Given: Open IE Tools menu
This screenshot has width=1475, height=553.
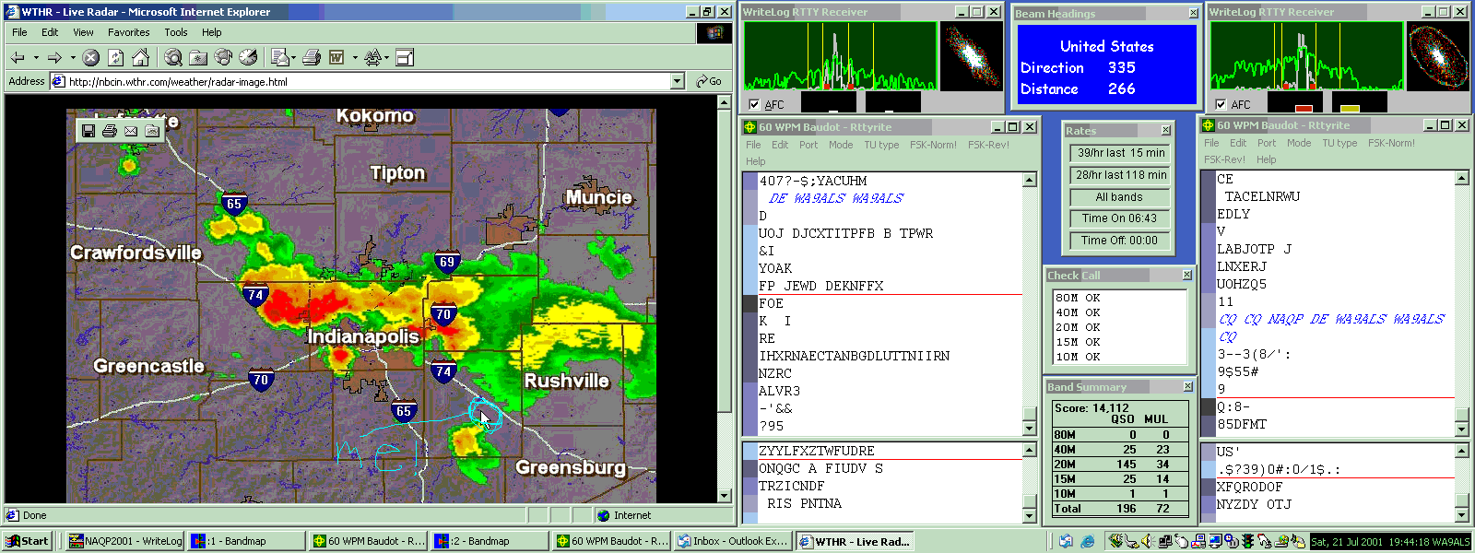Looking at the screenshot, I should point(176,32).
